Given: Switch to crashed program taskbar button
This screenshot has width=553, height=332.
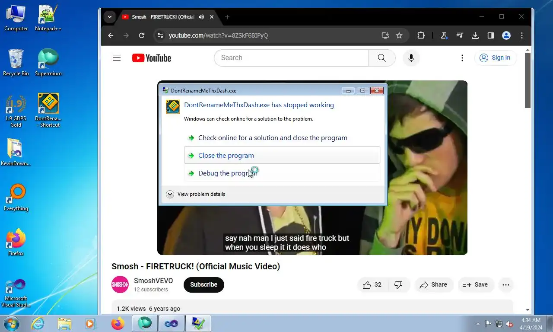Looking at the screenshot, I should 198,323.
